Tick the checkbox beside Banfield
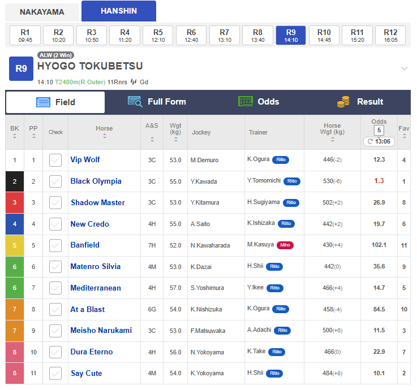Image resolution: width=417 pixels, height=390 pixels. 55,245
